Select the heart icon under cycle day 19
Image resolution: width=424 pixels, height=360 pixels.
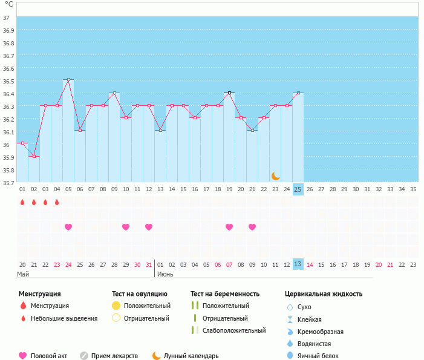(229, 227)
